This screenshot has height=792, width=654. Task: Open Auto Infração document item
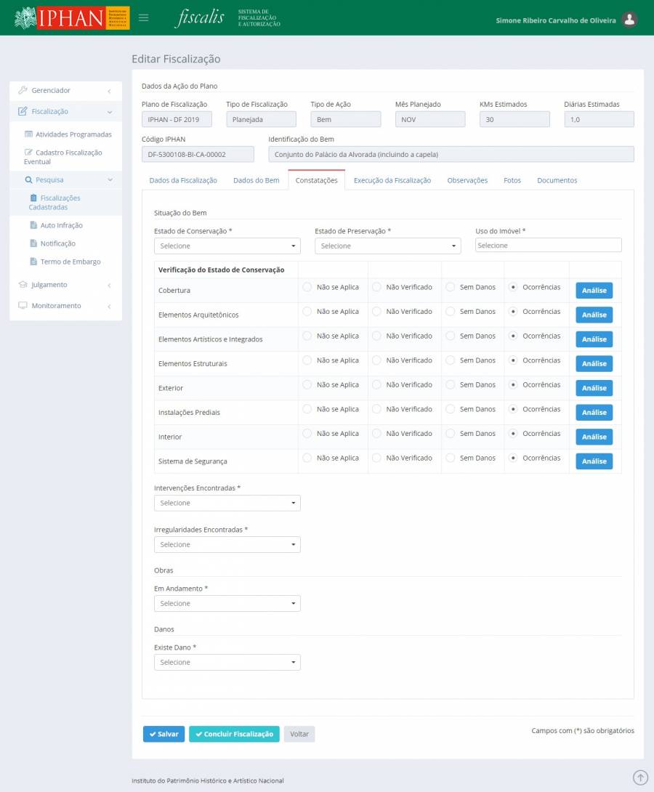point(61,225)
